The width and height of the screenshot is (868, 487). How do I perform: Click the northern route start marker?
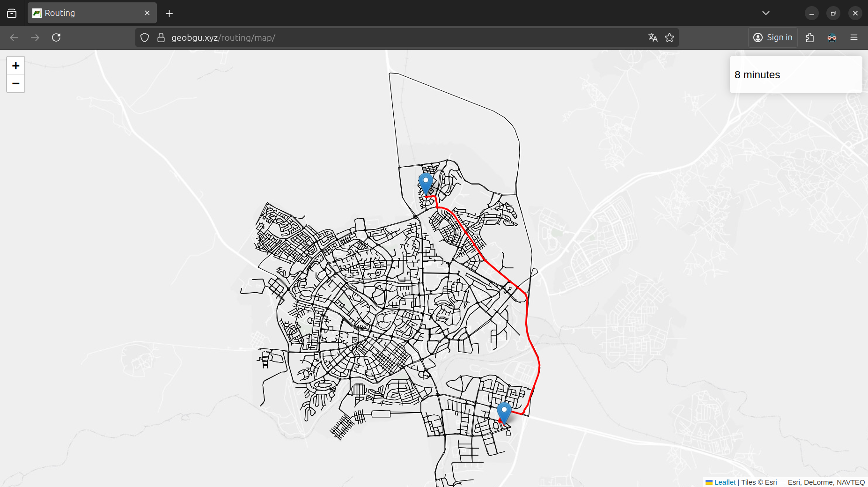pyautogui.click(x=425, y=183)
